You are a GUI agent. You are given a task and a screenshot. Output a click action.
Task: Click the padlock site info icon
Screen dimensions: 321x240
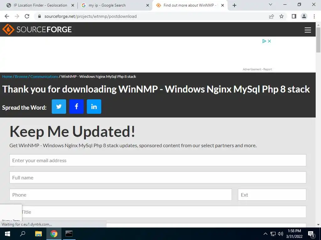[39, 16]
